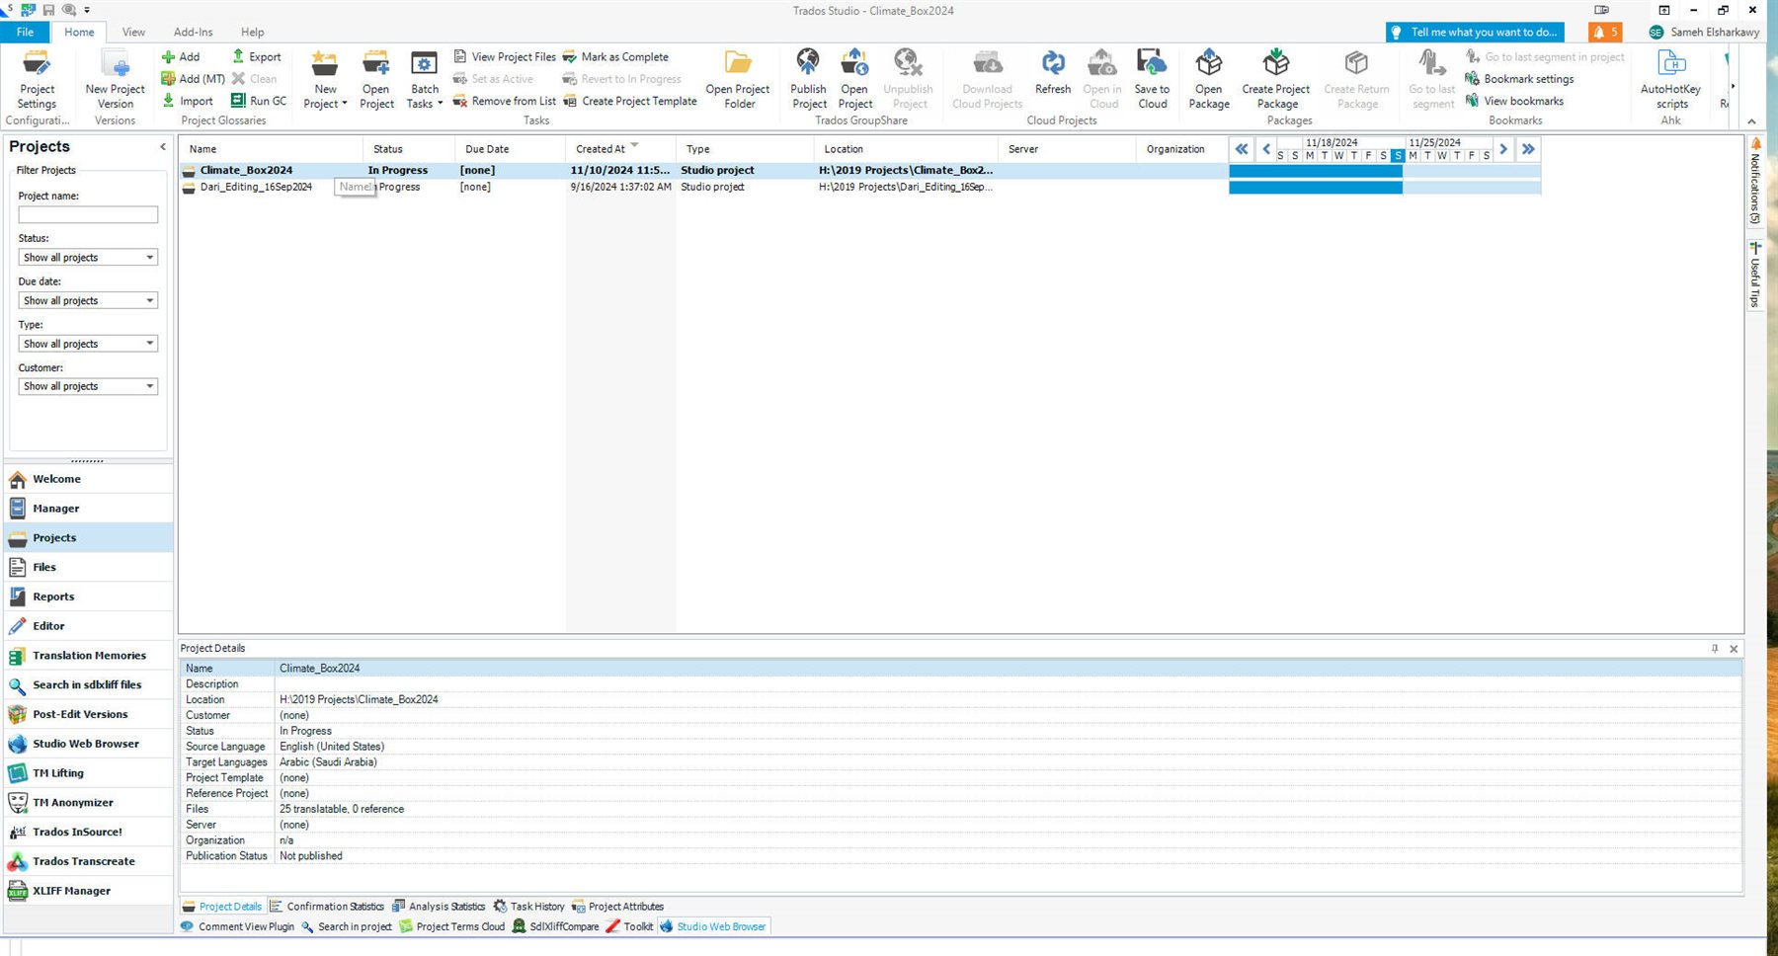Expand New Project dropdown arrow

[x=344, y=104]
